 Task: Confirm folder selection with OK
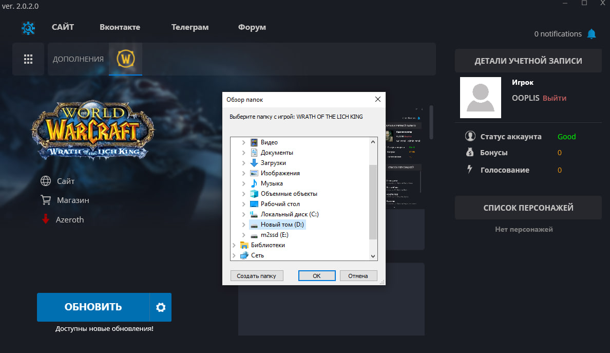(317, 276)
